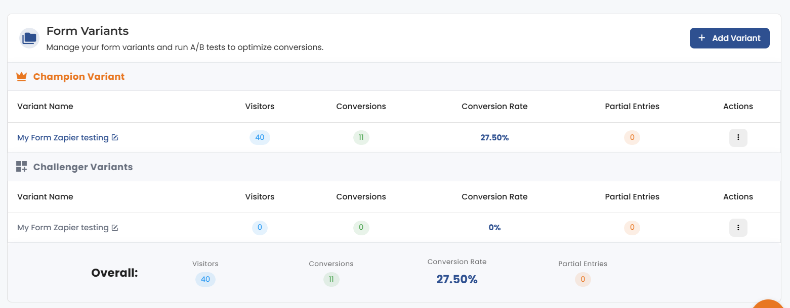
Task: Click the Overall Partial Entries badge 0
Action: (x=583, y=279)
